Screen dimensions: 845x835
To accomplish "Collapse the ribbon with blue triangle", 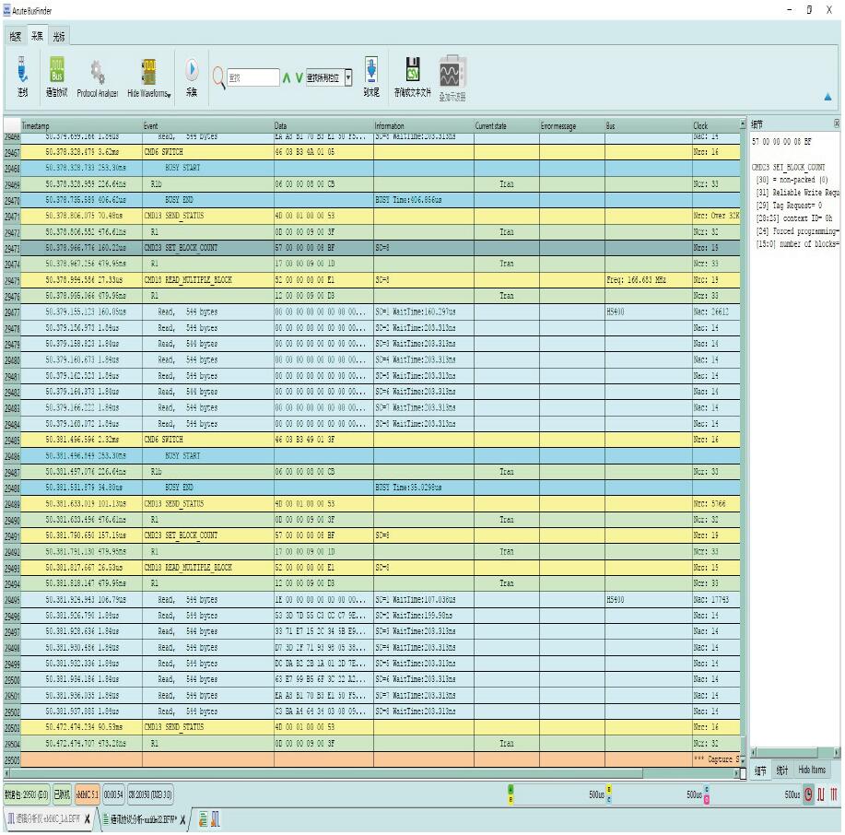I will [x=827, y=96].
